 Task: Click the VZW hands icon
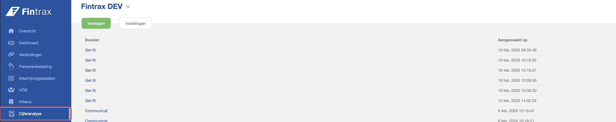(11, 90)
